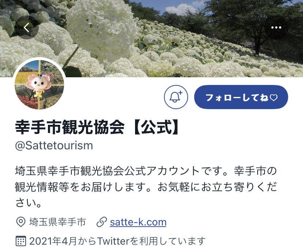Open the satte-k.com website link
The height and width of the screenshot is (249, 303).
click(x=138, y=222)
